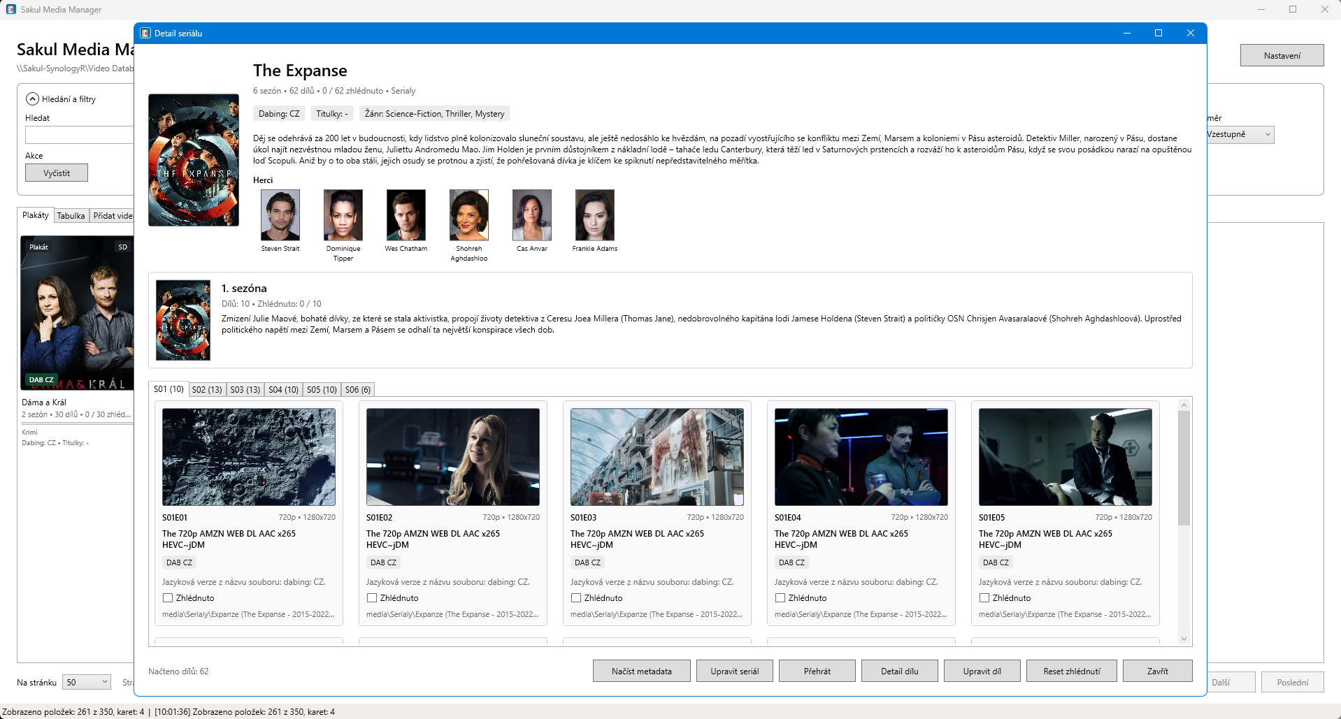Mark S01E05 as Zhlédnuto
Image resolution: width=1341 pixels, height=719 pixels.
click(984, 598)
